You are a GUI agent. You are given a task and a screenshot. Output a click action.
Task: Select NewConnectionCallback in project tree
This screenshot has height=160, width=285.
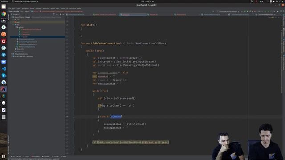pyautogui.click(x=32, y=30)
